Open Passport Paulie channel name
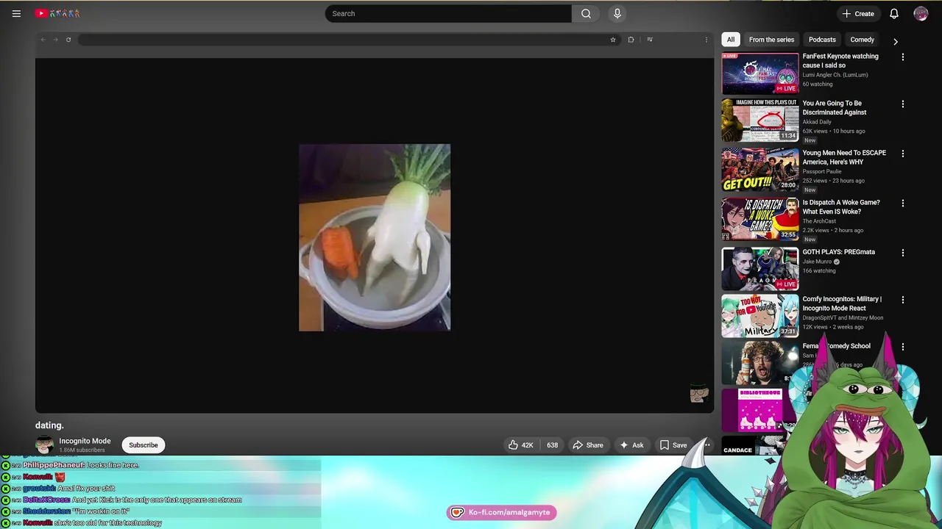The image size is (942, 529). click(821, 171)
